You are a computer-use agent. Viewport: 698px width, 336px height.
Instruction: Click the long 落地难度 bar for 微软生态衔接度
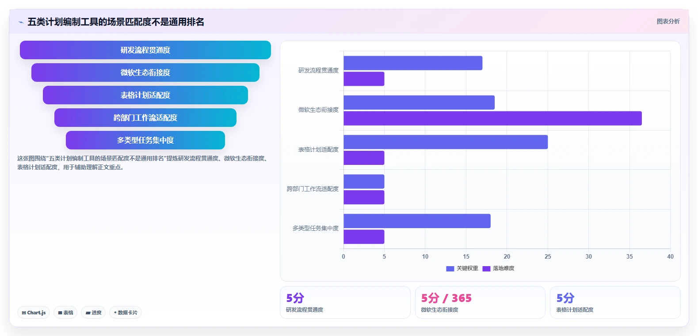coord(492,118)
